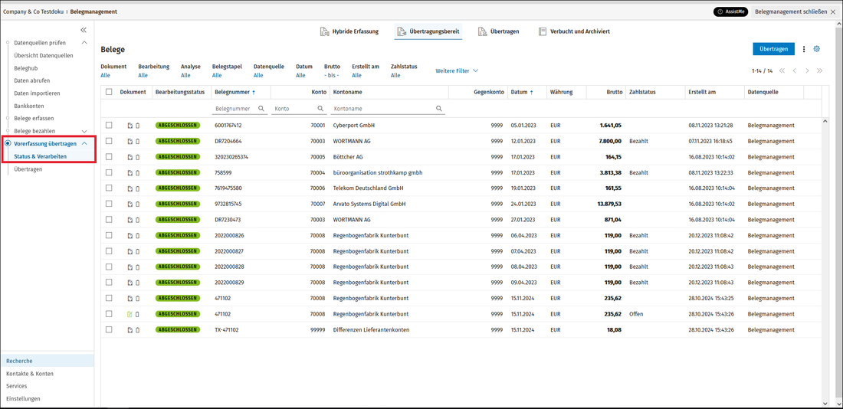The image size is (843, 409).
Task: Select the Übertragungsbereit tab
Action: 428,31
